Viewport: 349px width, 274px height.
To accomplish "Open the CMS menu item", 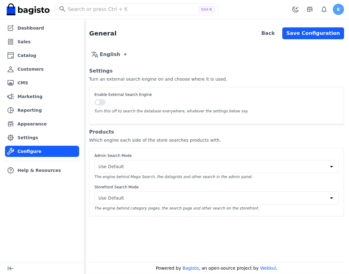I will [42, 83].
